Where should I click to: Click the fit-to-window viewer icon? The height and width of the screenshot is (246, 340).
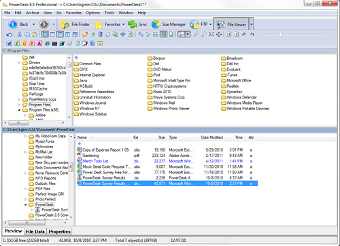pos(211,35)
